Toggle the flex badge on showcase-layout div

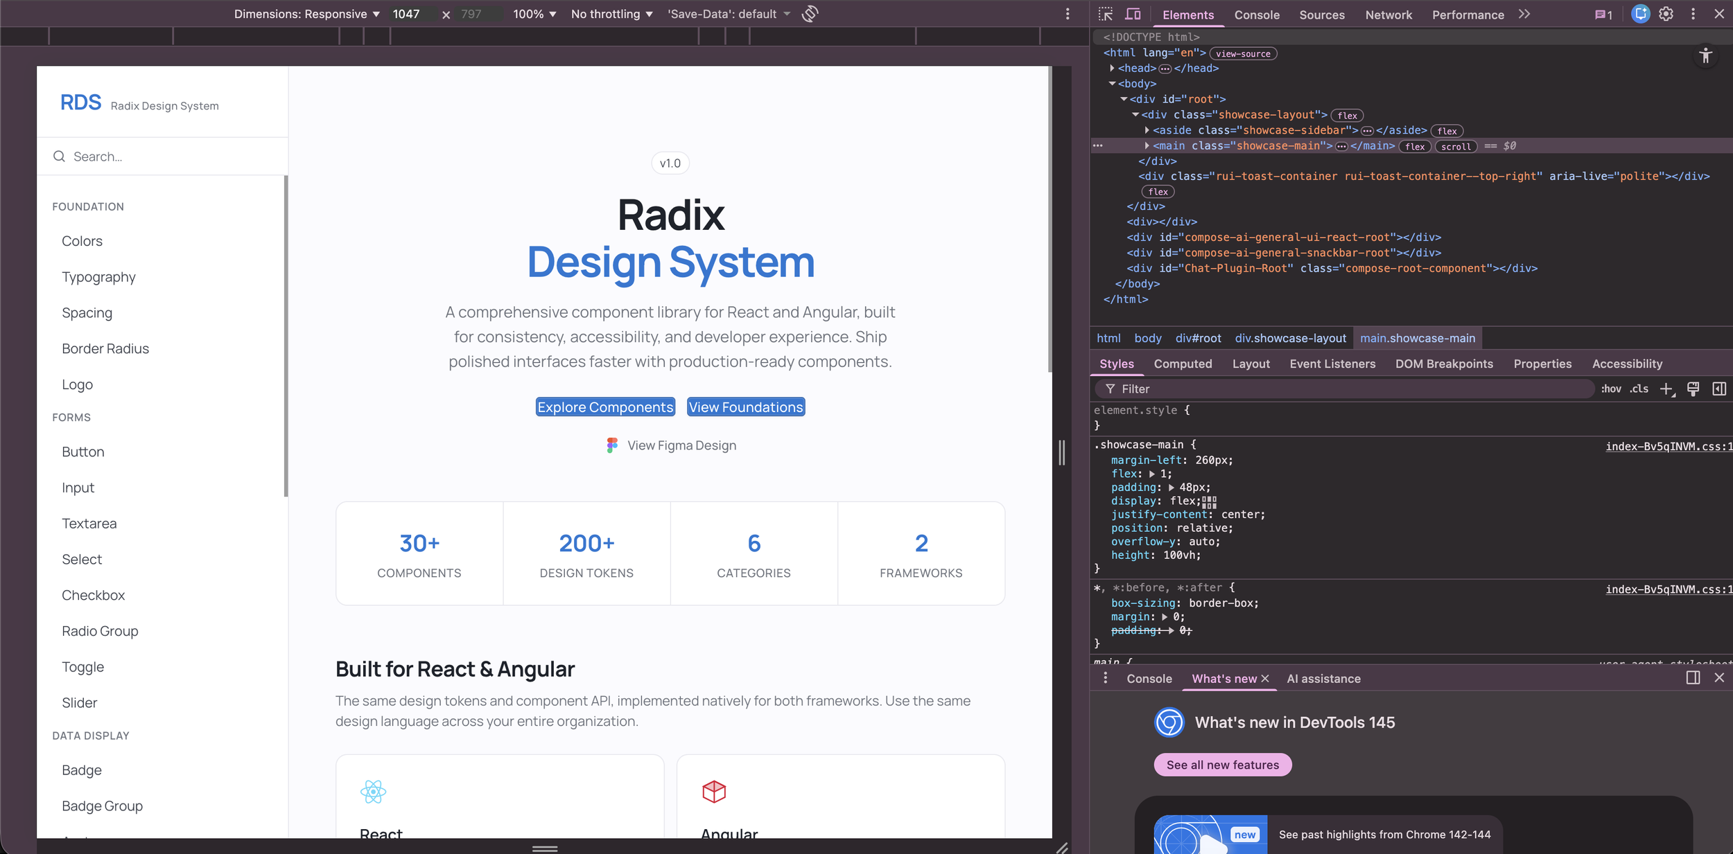pyautogui.click(x=1347, y=116)
